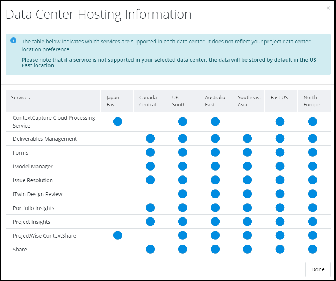Close the Data Center Hosting dialog
Image resolution: width=336 pixels, height=281 pixels.
[x=328, y=8]
